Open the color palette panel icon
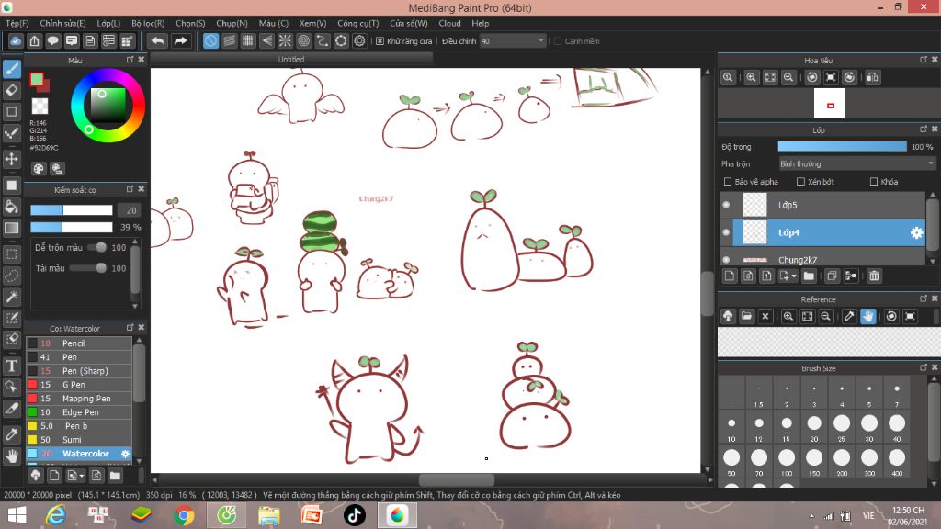The image size is (941, 529). 39,169
